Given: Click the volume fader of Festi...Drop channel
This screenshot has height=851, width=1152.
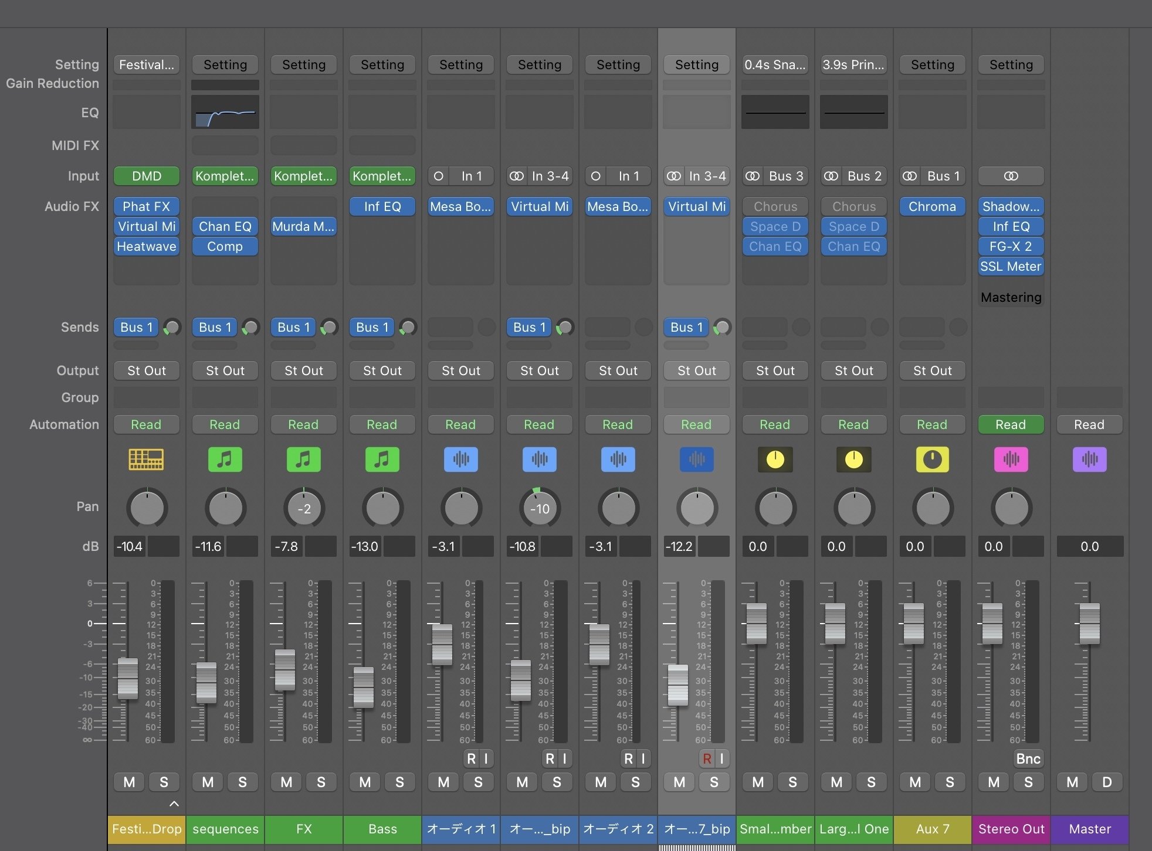Looking at the screenshot, I should click(128, 679).
